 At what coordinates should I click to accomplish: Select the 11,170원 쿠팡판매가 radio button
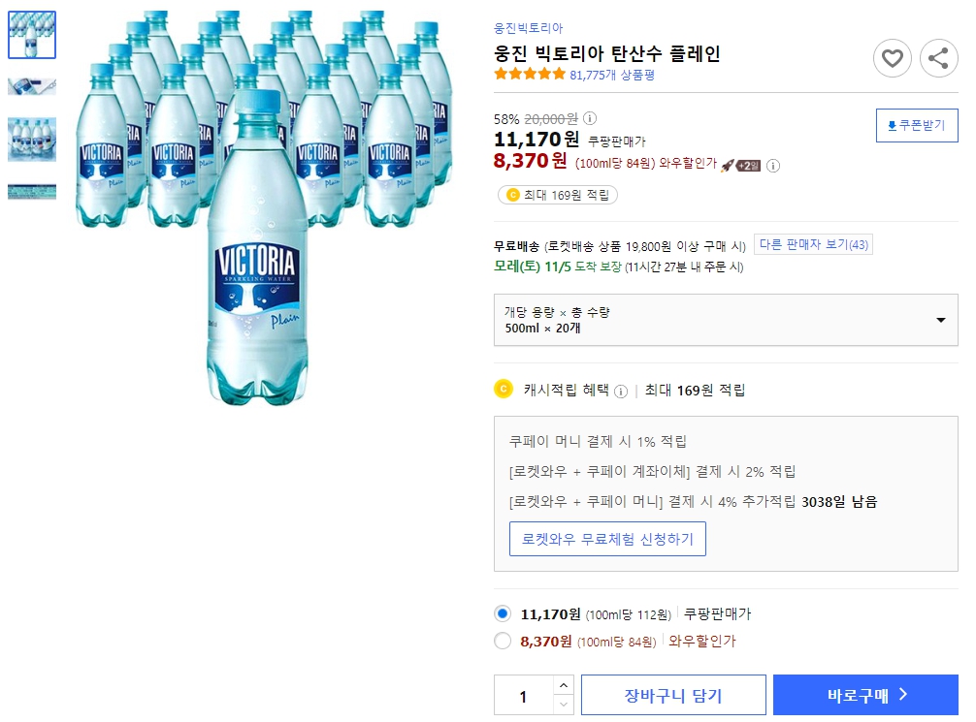(x=503, y=613)
